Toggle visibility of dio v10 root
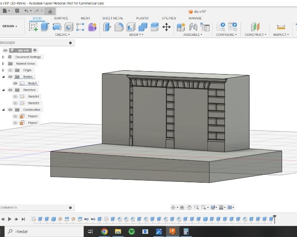 (x=5, y=51)
